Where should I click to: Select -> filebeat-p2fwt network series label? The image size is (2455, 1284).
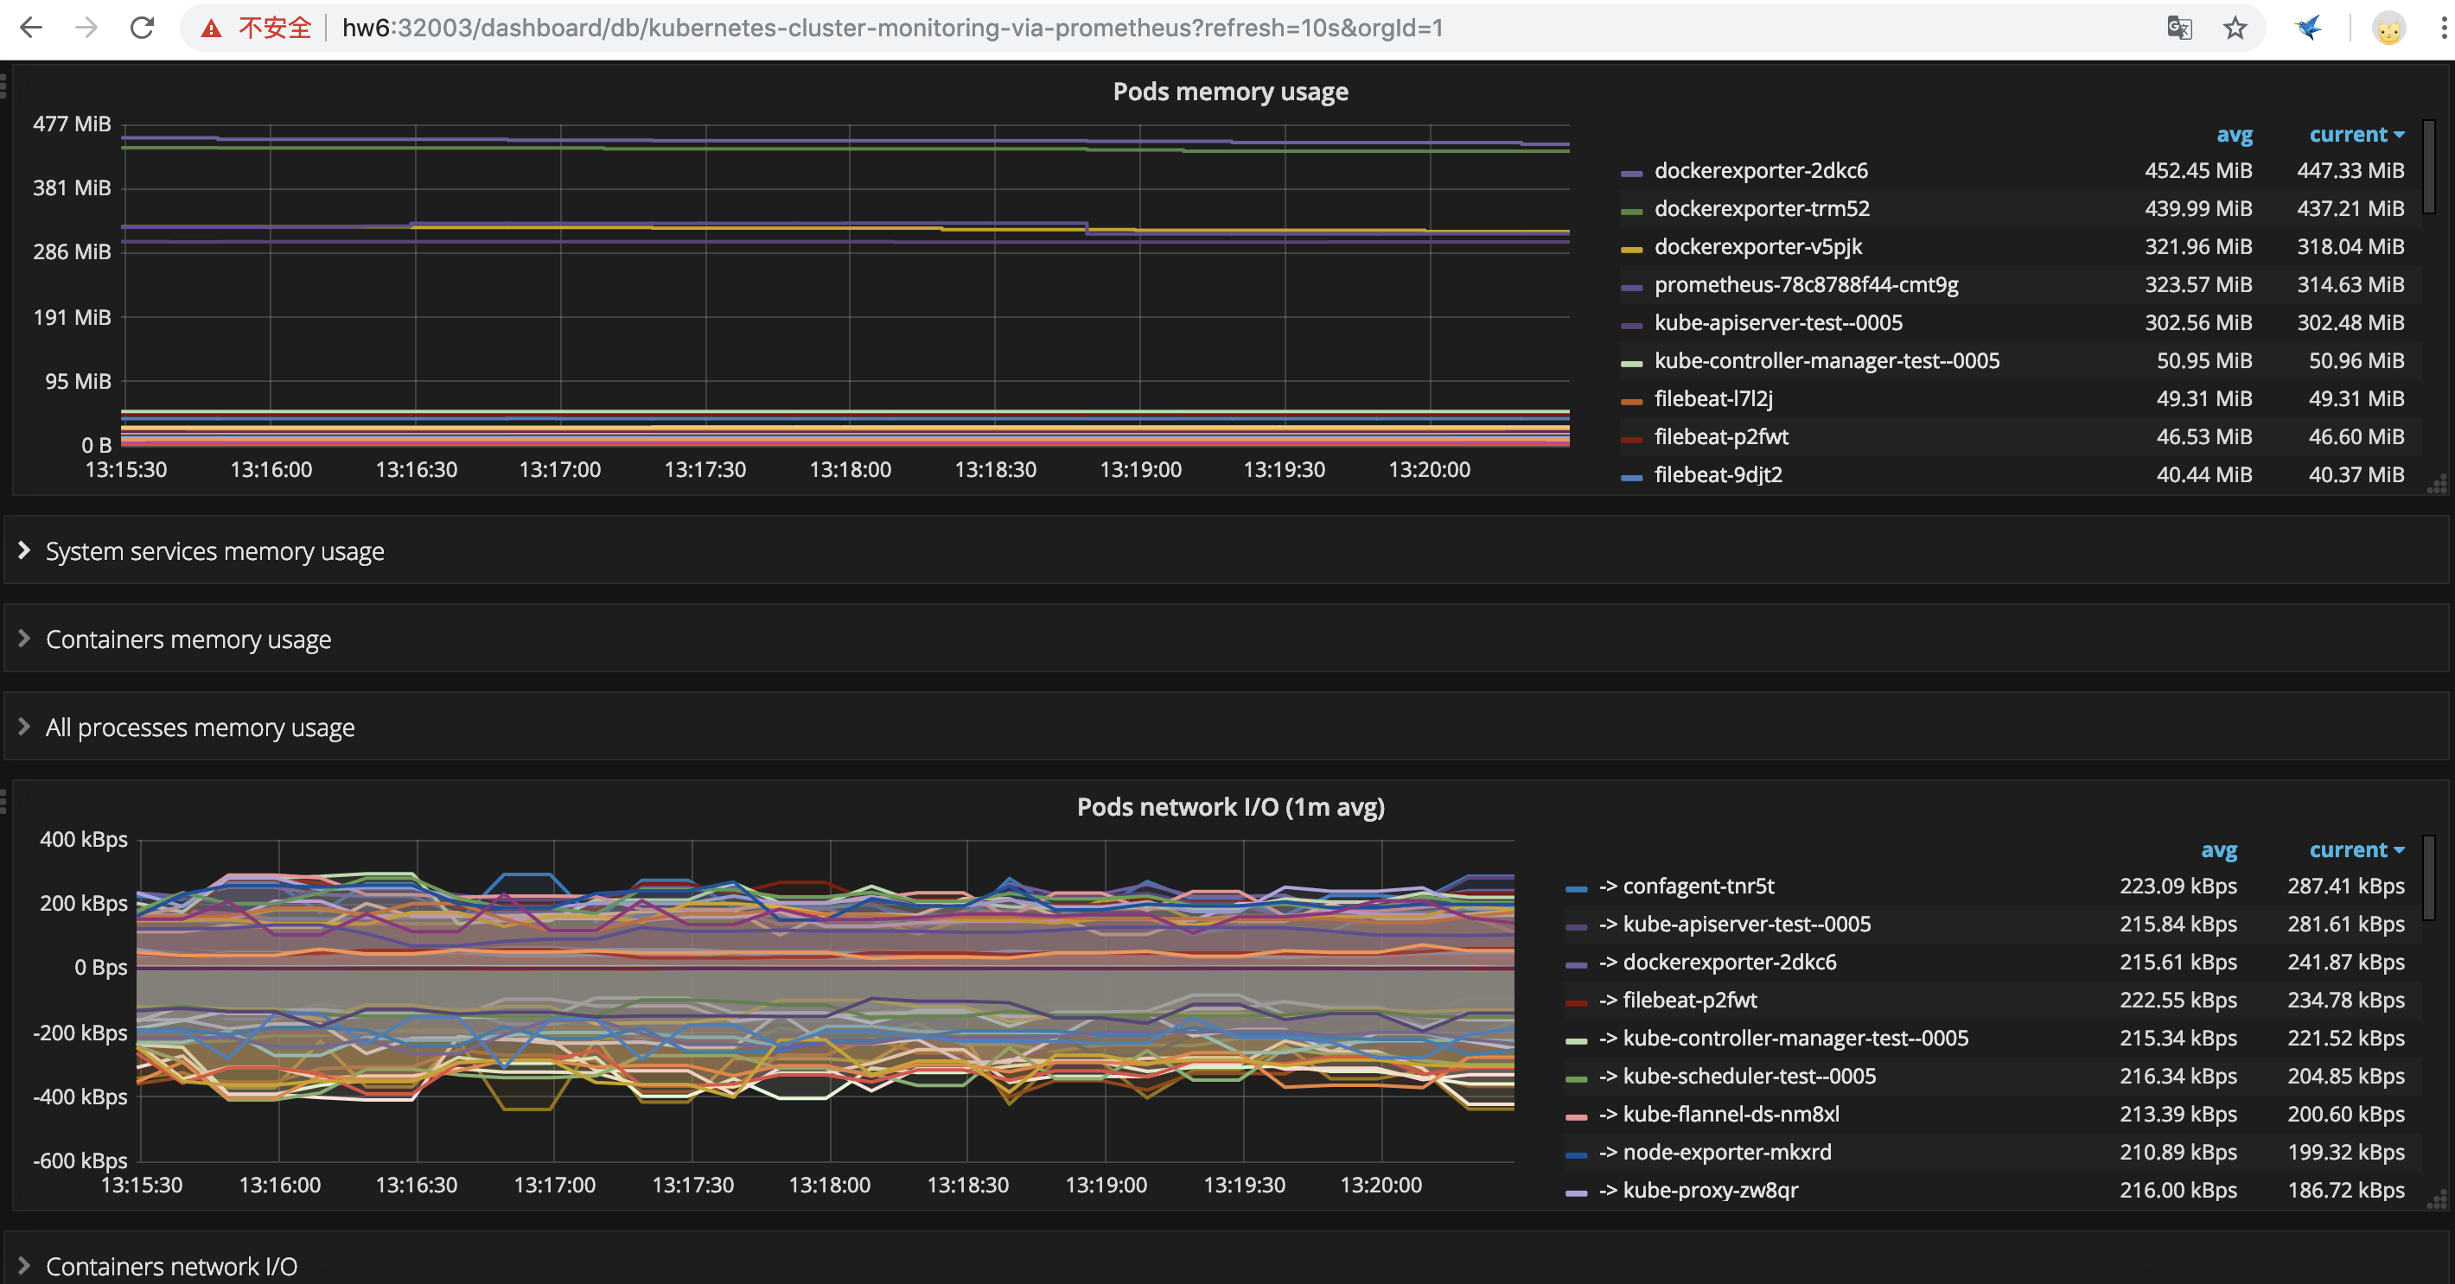(x=1677, y=1000)
